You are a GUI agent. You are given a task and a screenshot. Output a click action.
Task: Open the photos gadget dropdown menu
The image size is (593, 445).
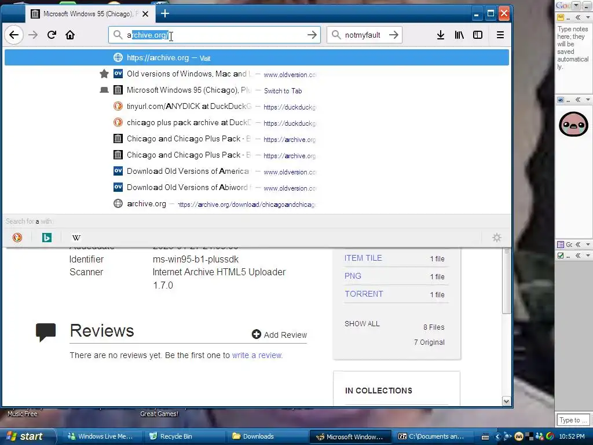click(x=588, y=100)
